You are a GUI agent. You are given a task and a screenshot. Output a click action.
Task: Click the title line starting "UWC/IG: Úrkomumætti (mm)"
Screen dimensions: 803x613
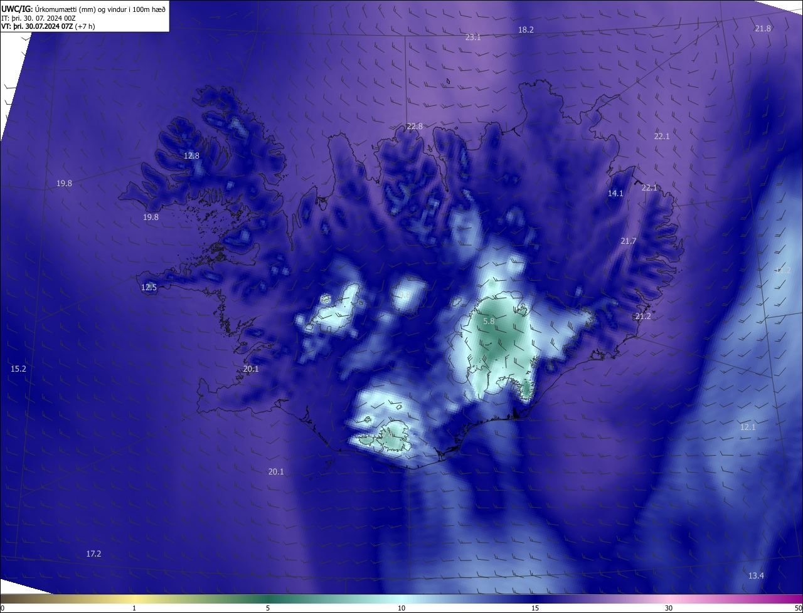83,9
